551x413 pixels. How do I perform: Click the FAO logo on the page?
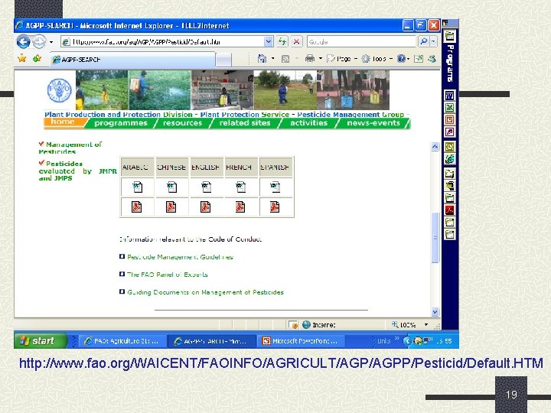click(x=60, y=90)
